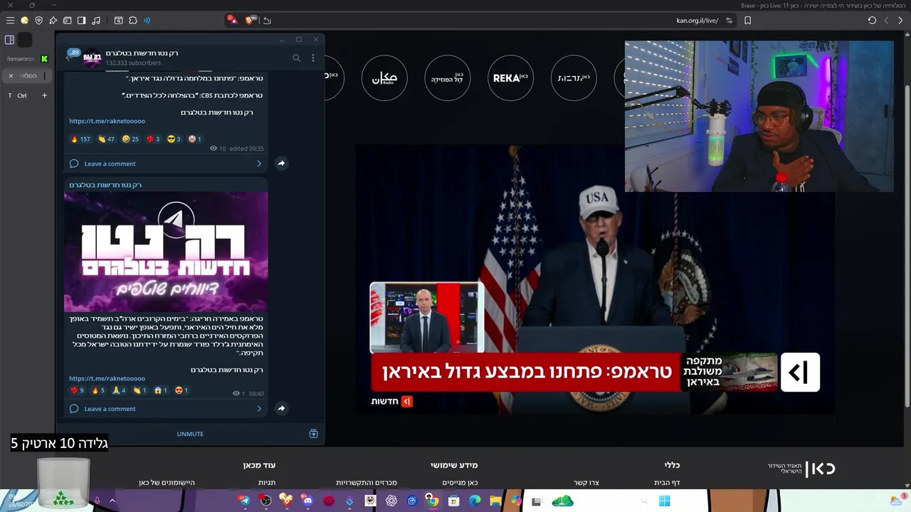
Task: Open Telegram channel three-dot menu
Action: [x=313, y=58]
